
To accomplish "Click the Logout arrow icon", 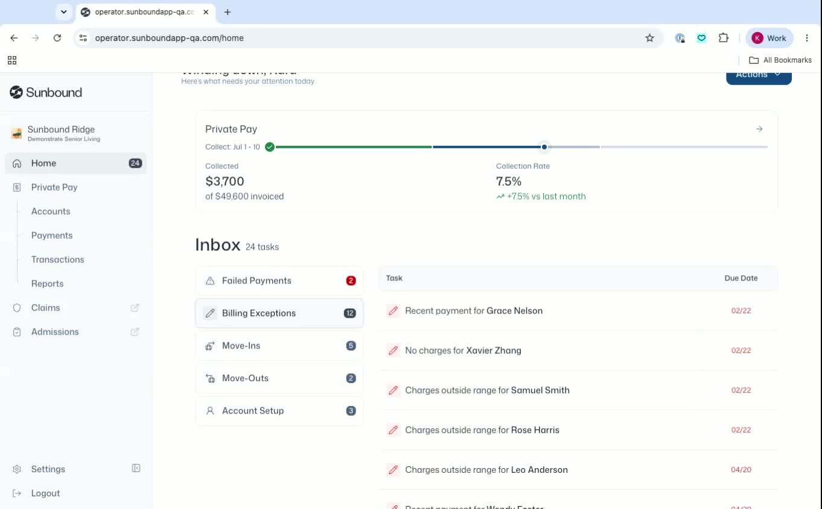I will [17, 493].
